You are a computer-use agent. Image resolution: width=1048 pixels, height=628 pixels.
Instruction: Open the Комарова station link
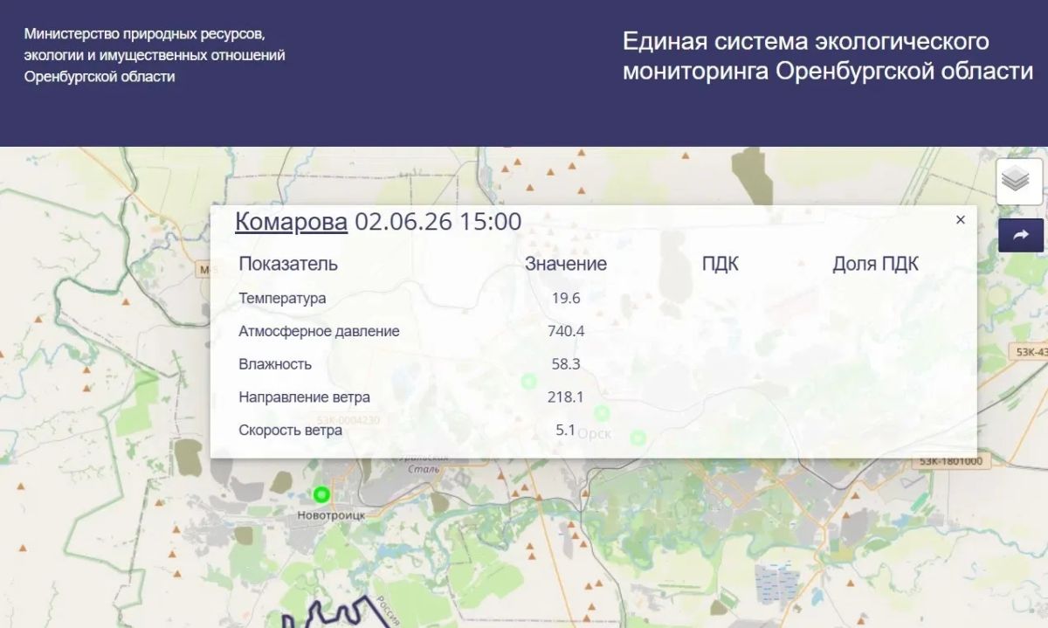[291, 221]
